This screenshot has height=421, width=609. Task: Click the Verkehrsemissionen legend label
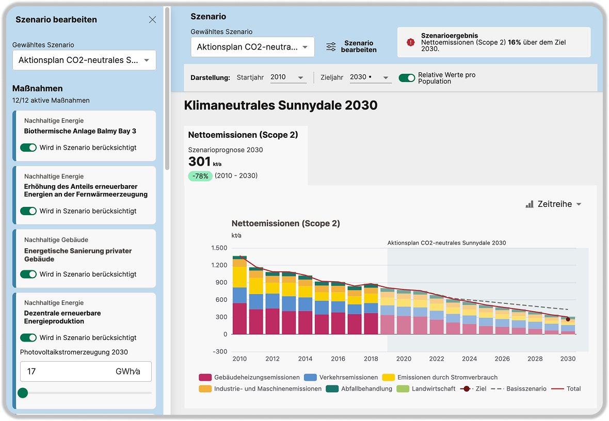click(x=348, y=378)
